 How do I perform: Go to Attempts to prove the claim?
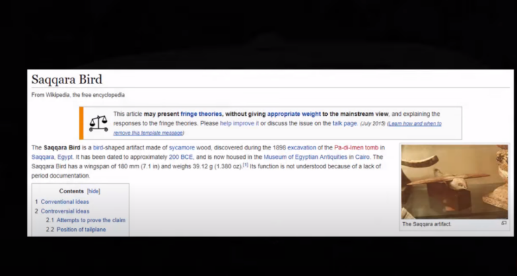click(x=91, y=220)
